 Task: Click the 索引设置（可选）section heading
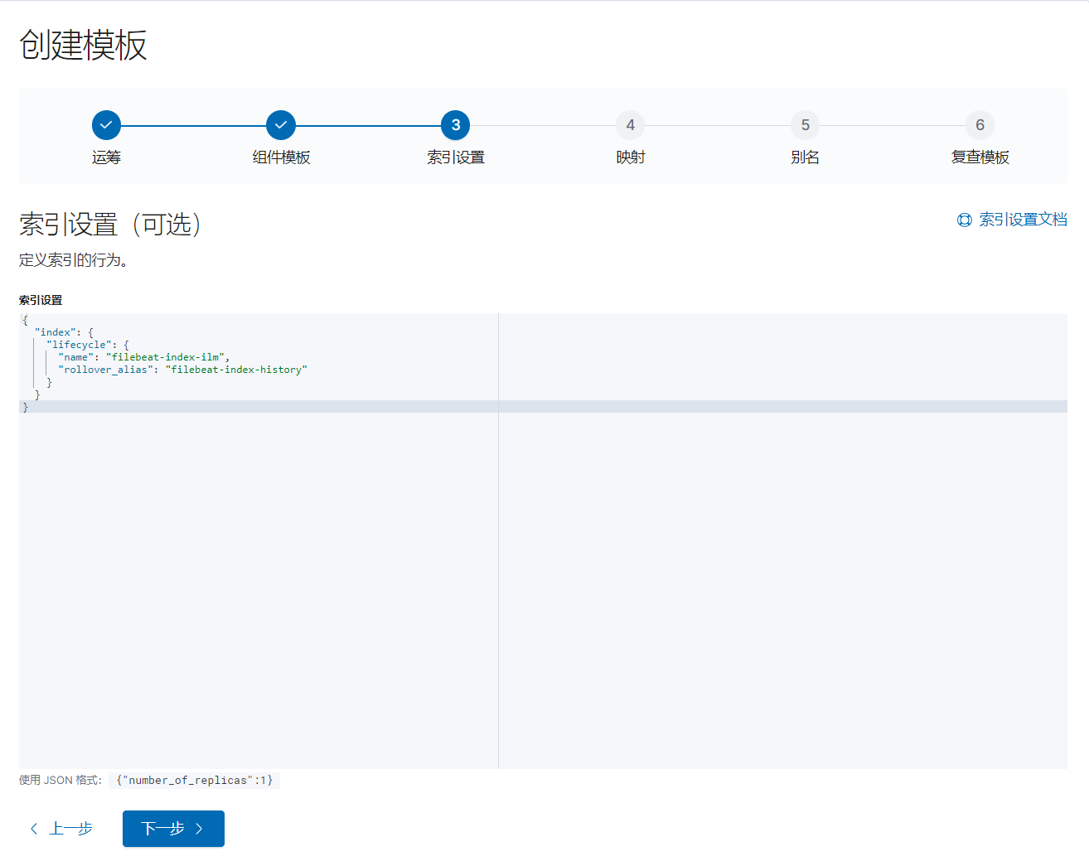[112, 224]
